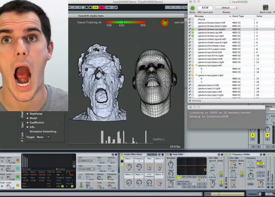
Task: Open the Target dropdown set to None
Action: click(43, 137)
